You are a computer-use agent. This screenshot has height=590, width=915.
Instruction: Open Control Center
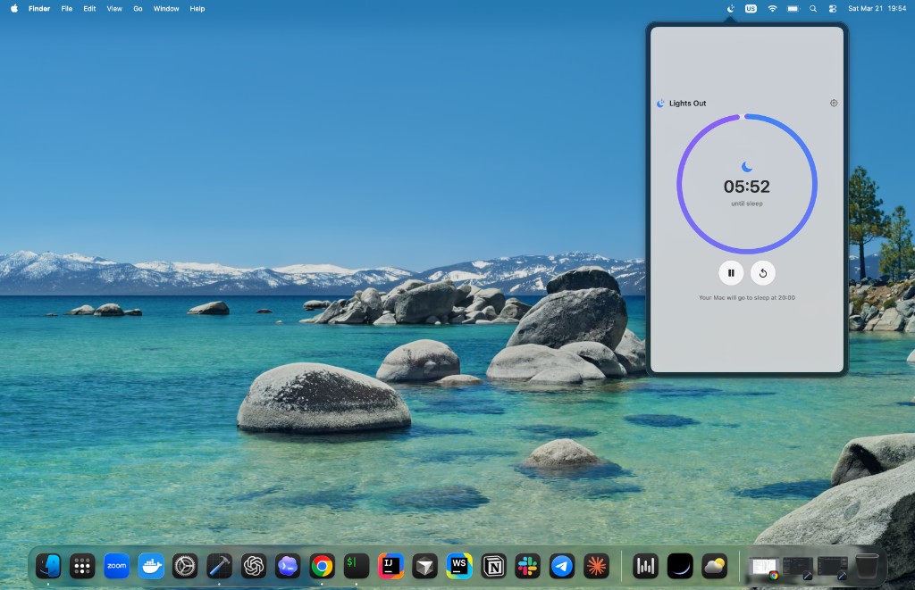pyautogui.click(x=833, y=9)
